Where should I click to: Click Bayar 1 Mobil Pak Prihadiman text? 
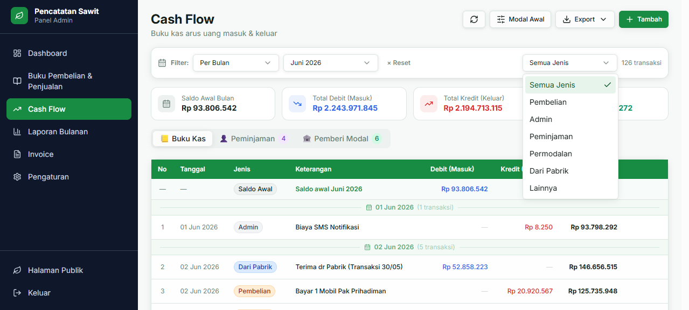coord(341,291)
